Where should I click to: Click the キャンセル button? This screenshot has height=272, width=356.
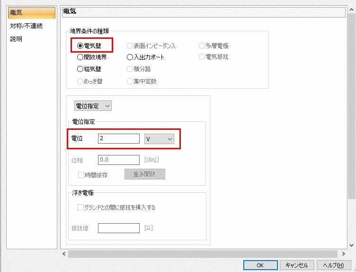pyautogui.click(x=297, y=265)
